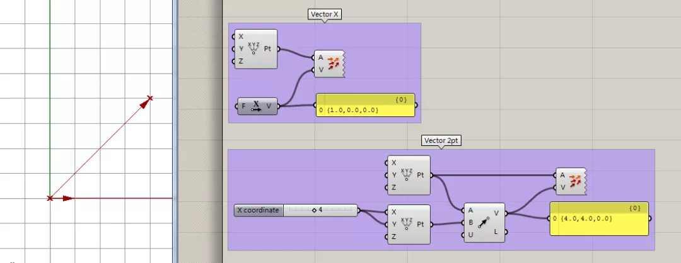
Task: Select the Construct Point fed by the X coordinate slider
Action: [409, 225]
